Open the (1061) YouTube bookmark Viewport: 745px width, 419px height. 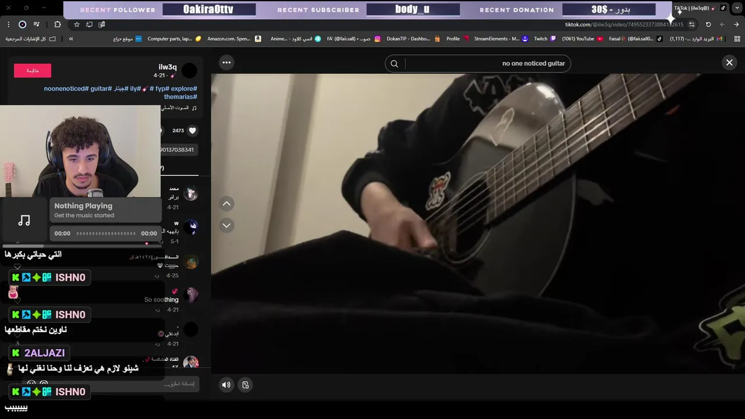pyautogui.click(x=582, y=39)
